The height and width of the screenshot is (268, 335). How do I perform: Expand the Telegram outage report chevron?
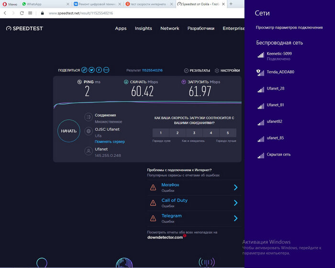click(235, 218)
